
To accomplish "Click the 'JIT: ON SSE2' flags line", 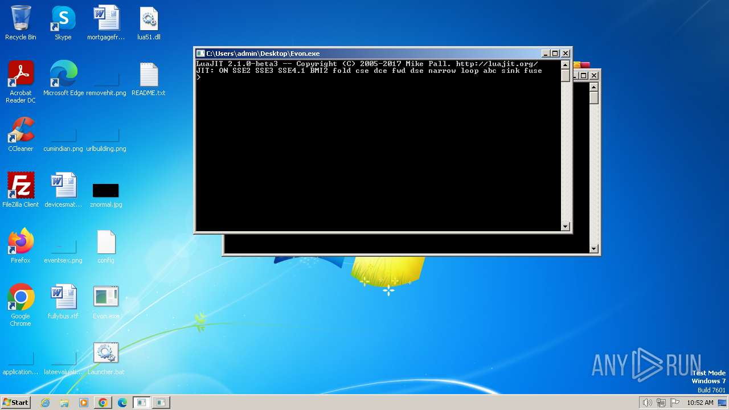I will [369, 71].
